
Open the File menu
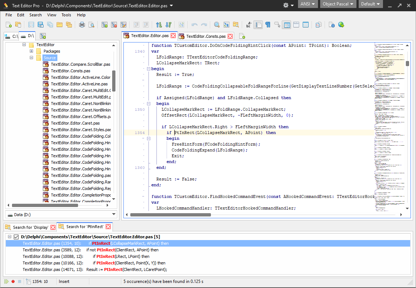(x=8, y=15)
